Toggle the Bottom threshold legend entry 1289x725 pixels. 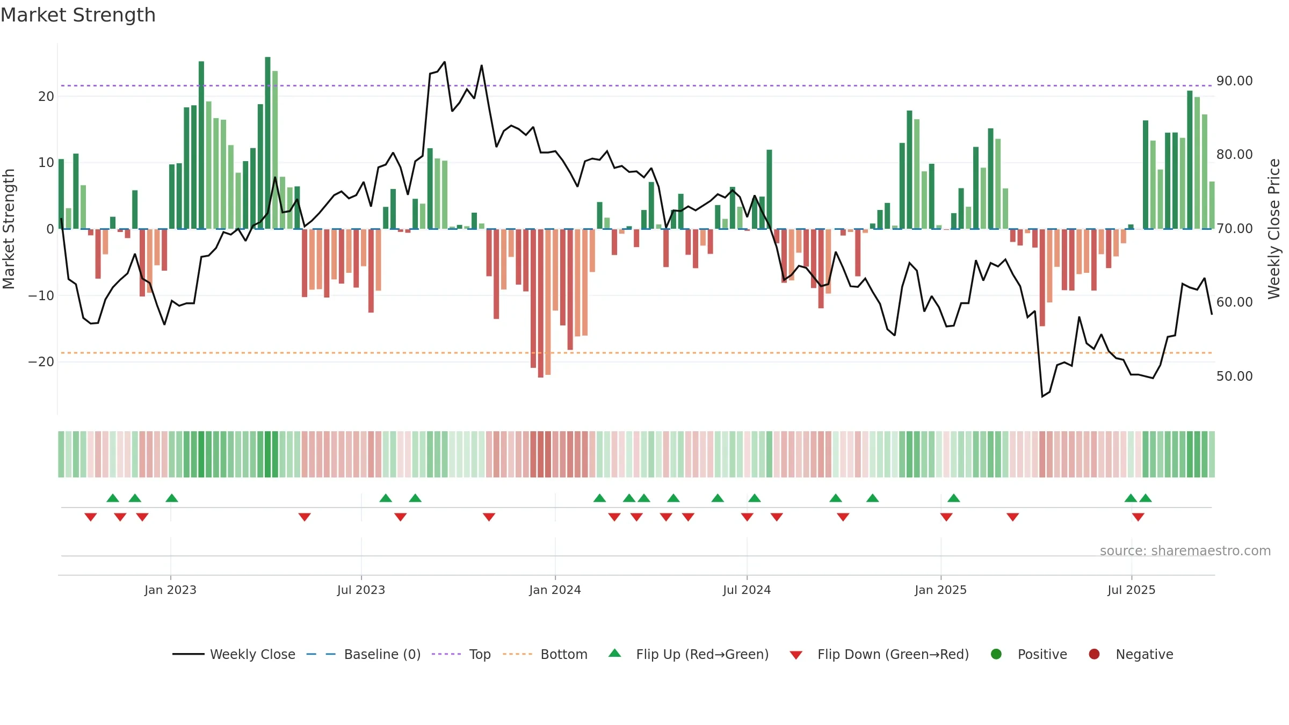coord(545,654)
